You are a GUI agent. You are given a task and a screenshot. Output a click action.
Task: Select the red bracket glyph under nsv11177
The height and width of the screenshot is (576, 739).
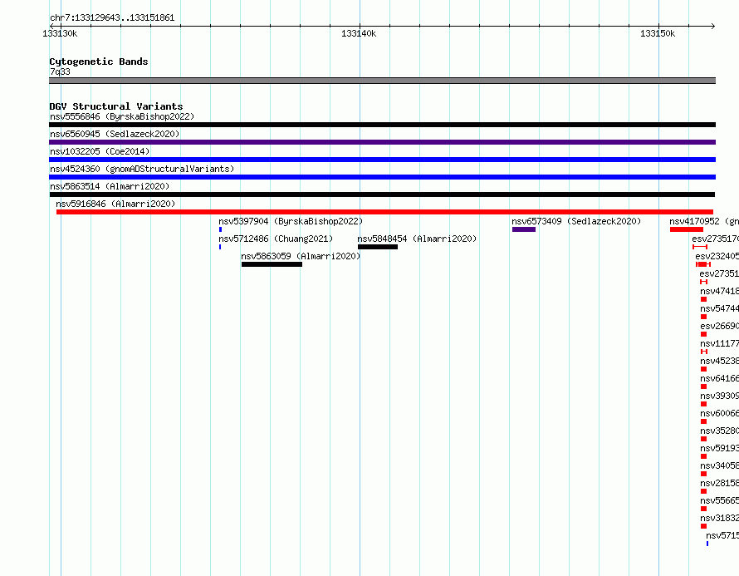pos(704,352)
